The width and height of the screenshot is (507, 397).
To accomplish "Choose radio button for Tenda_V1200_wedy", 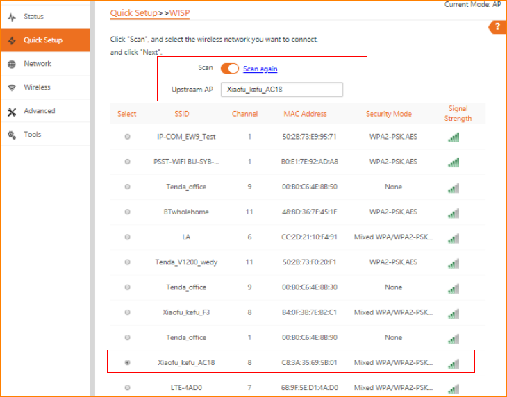I will (x=127, y=262).
